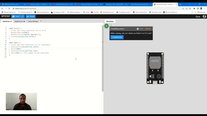Open the Chrome three-dot menu

pyautogui.click(x=204, y=8)
